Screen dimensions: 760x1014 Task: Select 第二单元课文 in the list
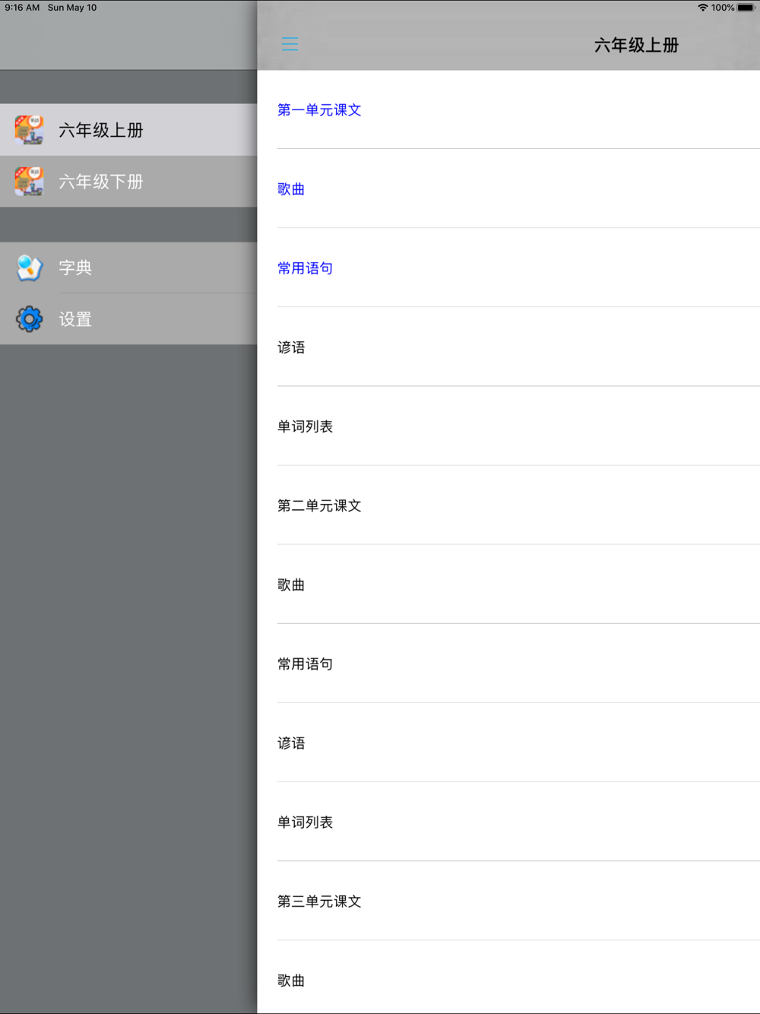(319, 505)
